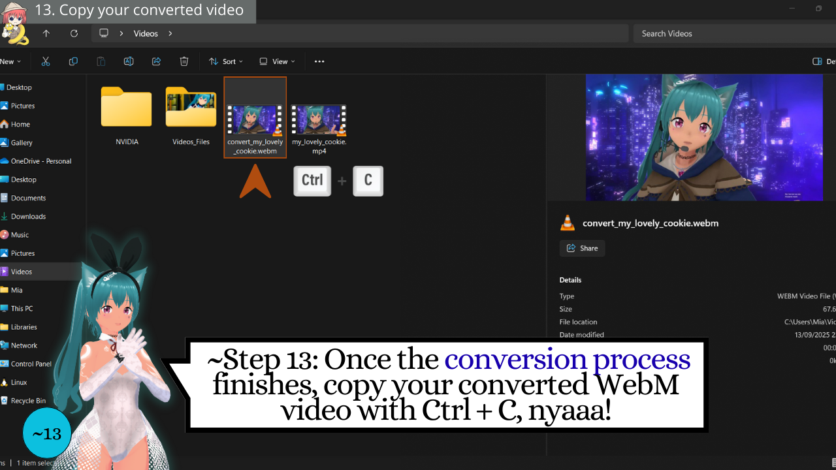Click the File location label
Image resolution: width=836 pixels, height=470 pixels.
(578, 322)
